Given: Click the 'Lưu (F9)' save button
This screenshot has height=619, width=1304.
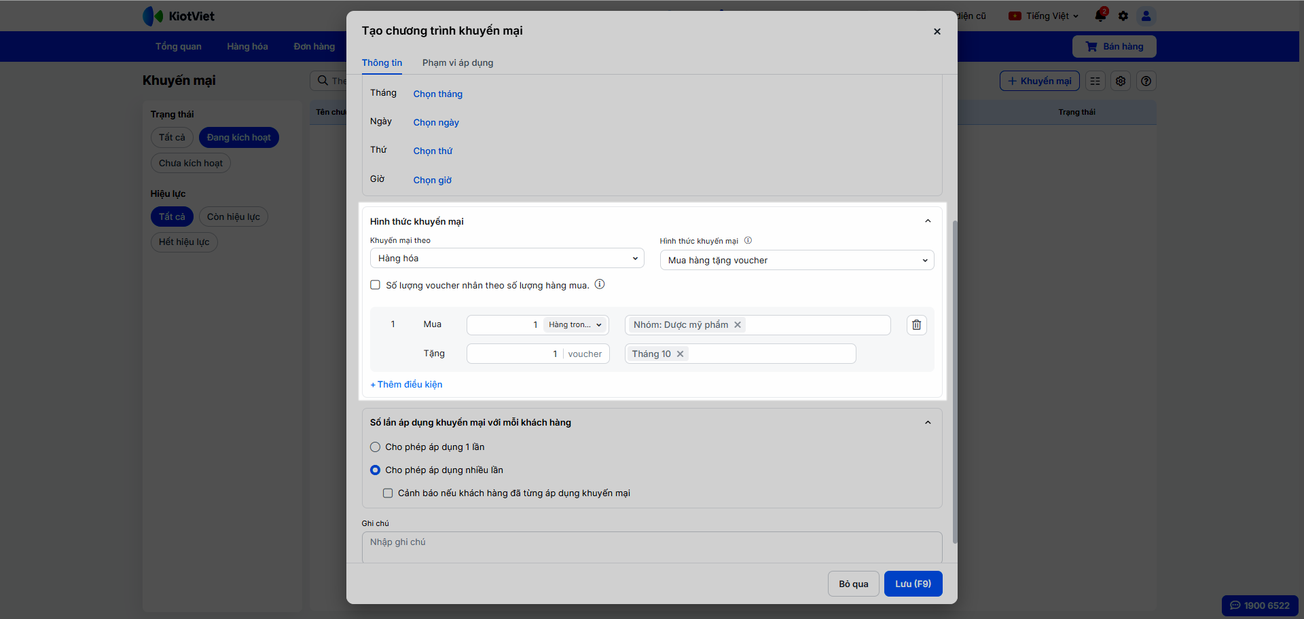Looking at the screenshot, I should [913, 584].
